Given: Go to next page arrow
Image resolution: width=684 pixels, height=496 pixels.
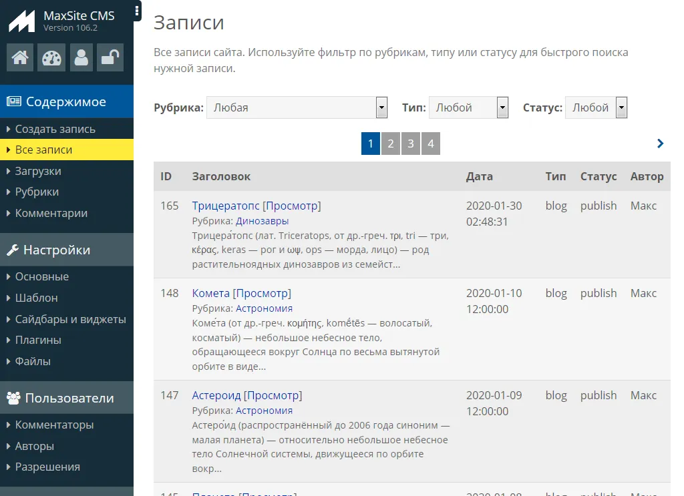Looking at the screenshot, I should point(660,144).
